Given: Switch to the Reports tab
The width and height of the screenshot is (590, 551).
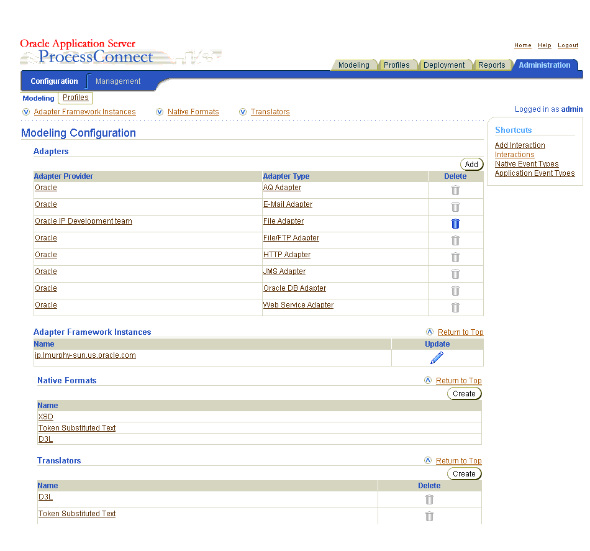Looking at the screenshot, I should [491, 65].
